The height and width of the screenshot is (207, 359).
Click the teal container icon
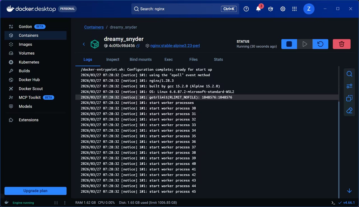coord(95,44)
